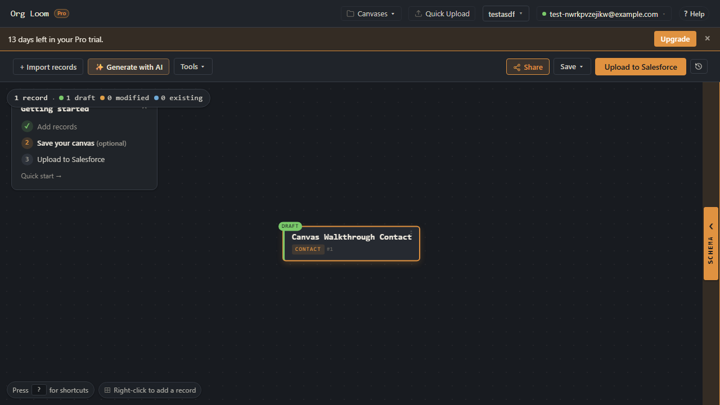Click the Org Loom logo
The image size is (720, 405).
click(x=29, y=13)
